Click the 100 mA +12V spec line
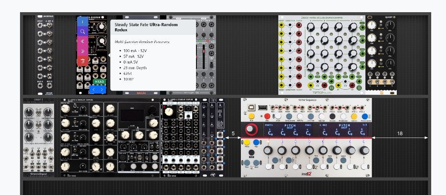The height and width of the screenshot is (195, 446). (x=135, y=50)
